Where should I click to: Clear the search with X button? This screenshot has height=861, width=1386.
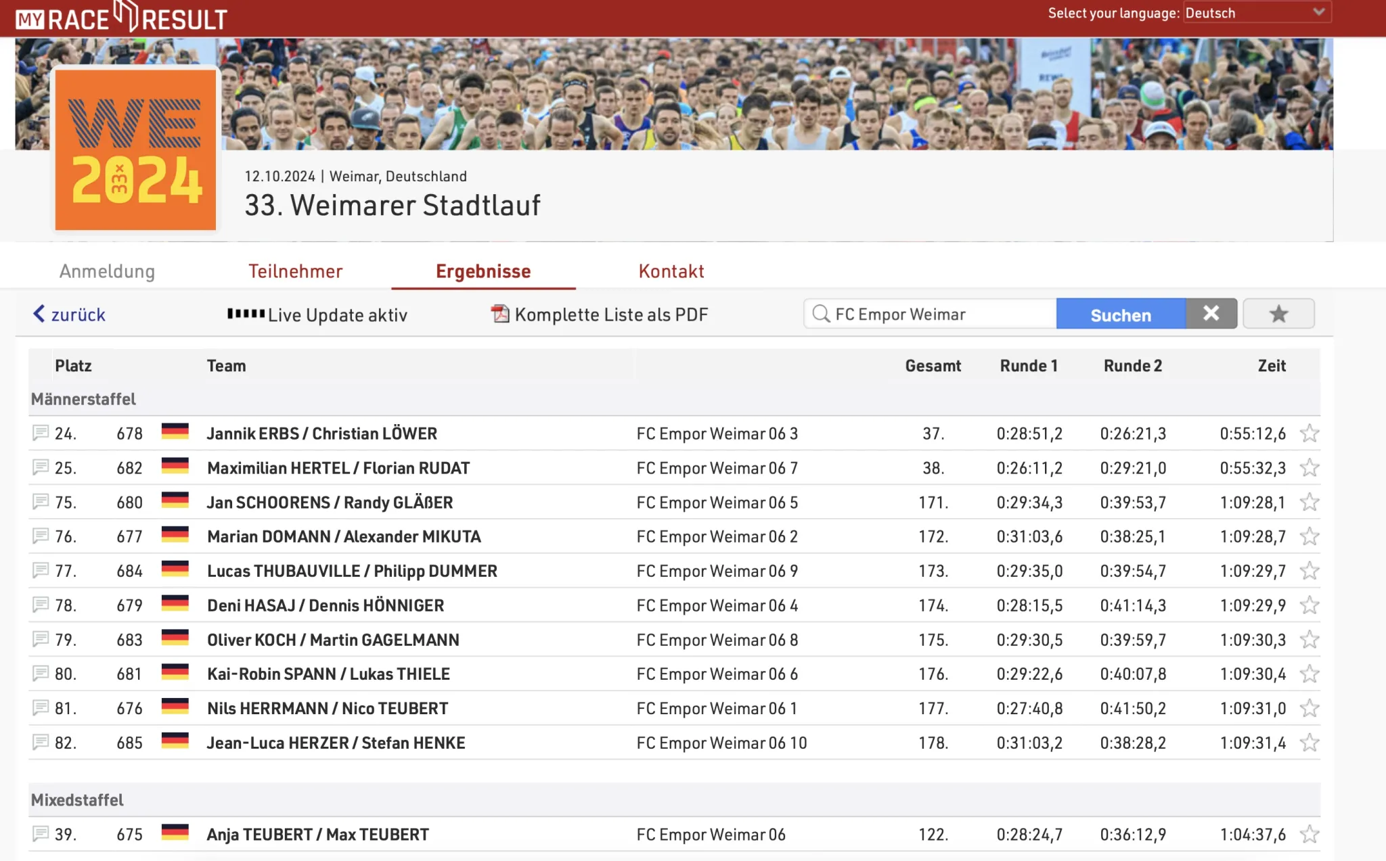[1211, 314]
